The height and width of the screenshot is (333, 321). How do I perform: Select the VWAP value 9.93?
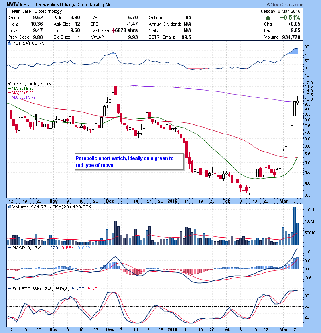point(133,37)
